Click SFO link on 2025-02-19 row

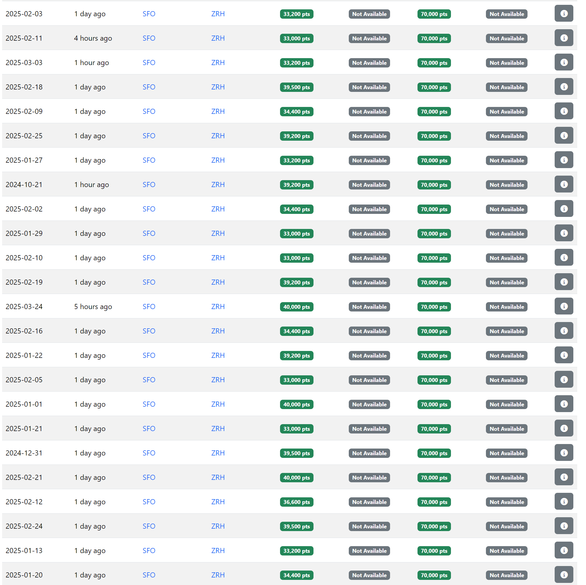click(x=149, y=282)
